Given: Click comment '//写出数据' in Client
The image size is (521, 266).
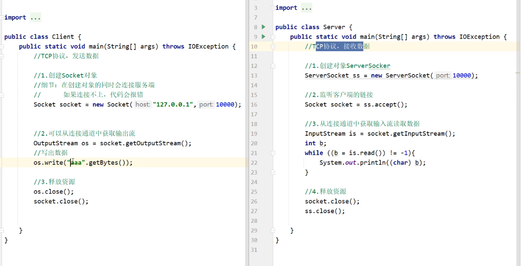Looking at the screenshot, I should tap(50, 153).
